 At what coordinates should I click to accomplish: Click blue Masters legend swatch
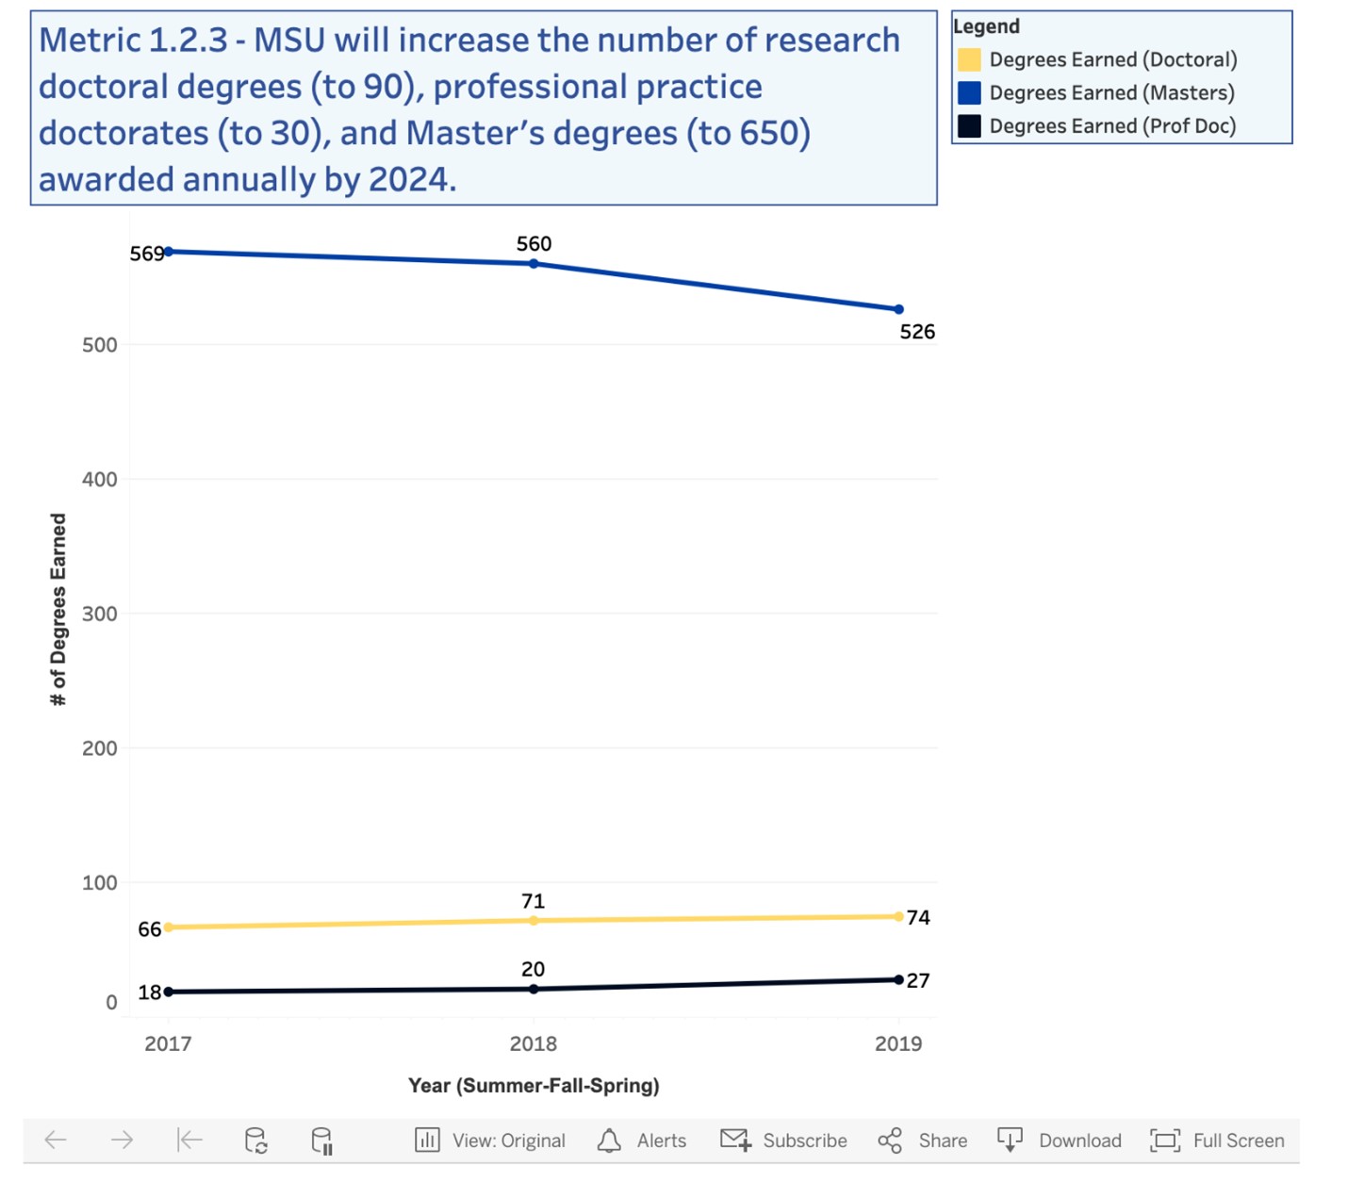pos(969,93)
